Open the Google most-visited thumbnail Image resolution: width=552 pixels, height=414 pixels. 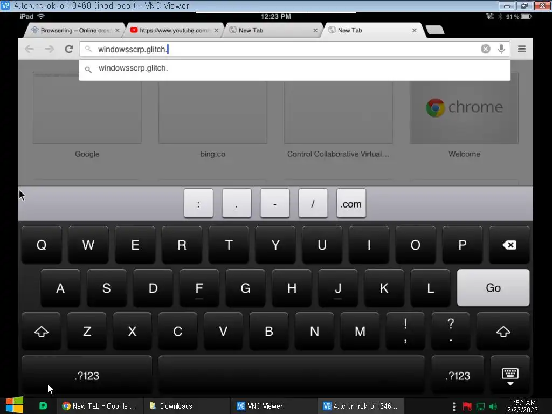pyautogui.click(x=87, y=108)
